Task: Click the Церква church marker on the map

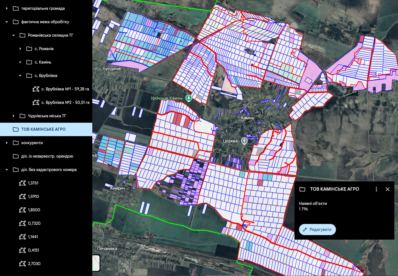Action: [x=244, y=141]
